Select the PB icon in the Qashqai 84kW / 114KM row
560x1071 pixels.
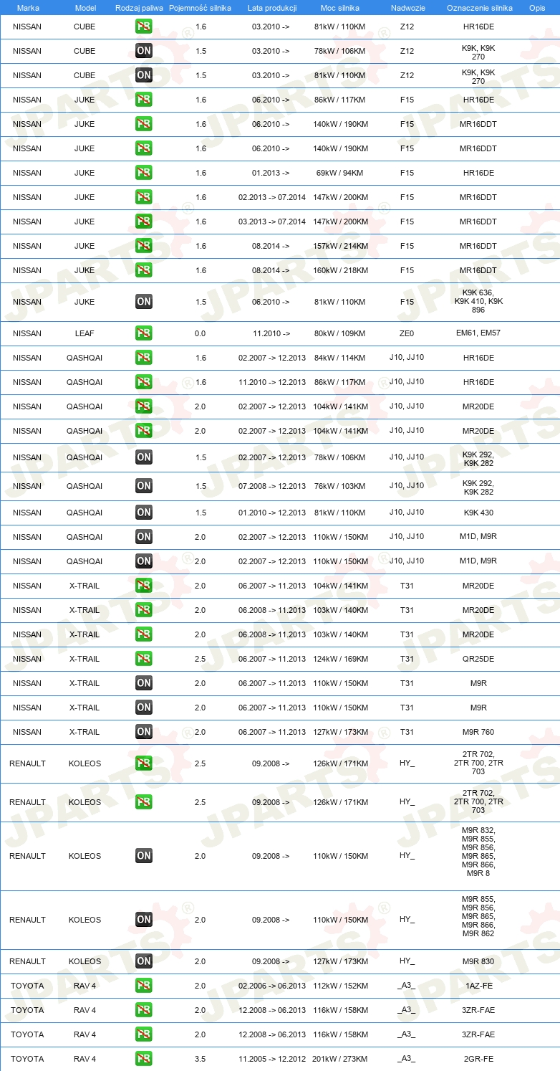(144, 358)
